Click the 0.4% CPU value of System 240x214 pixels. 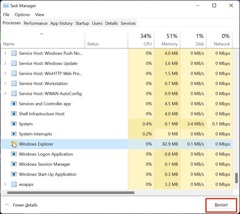click(x=147, y=124)
